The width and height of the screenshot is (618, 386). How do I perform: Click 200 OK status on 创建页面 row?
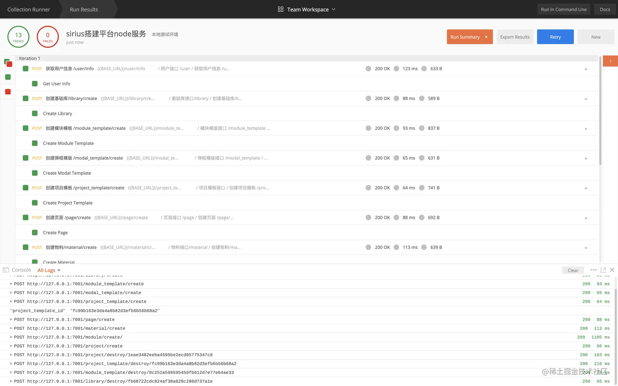click(382, 218)
